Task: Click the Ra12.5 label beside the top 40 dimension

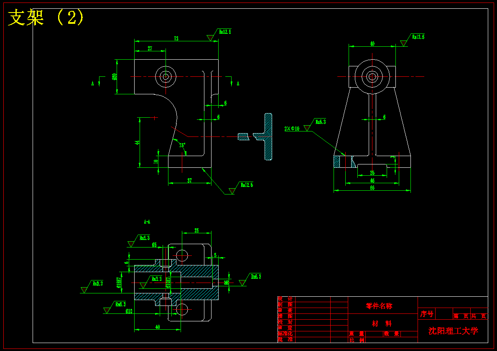Action: click(418, 37)
